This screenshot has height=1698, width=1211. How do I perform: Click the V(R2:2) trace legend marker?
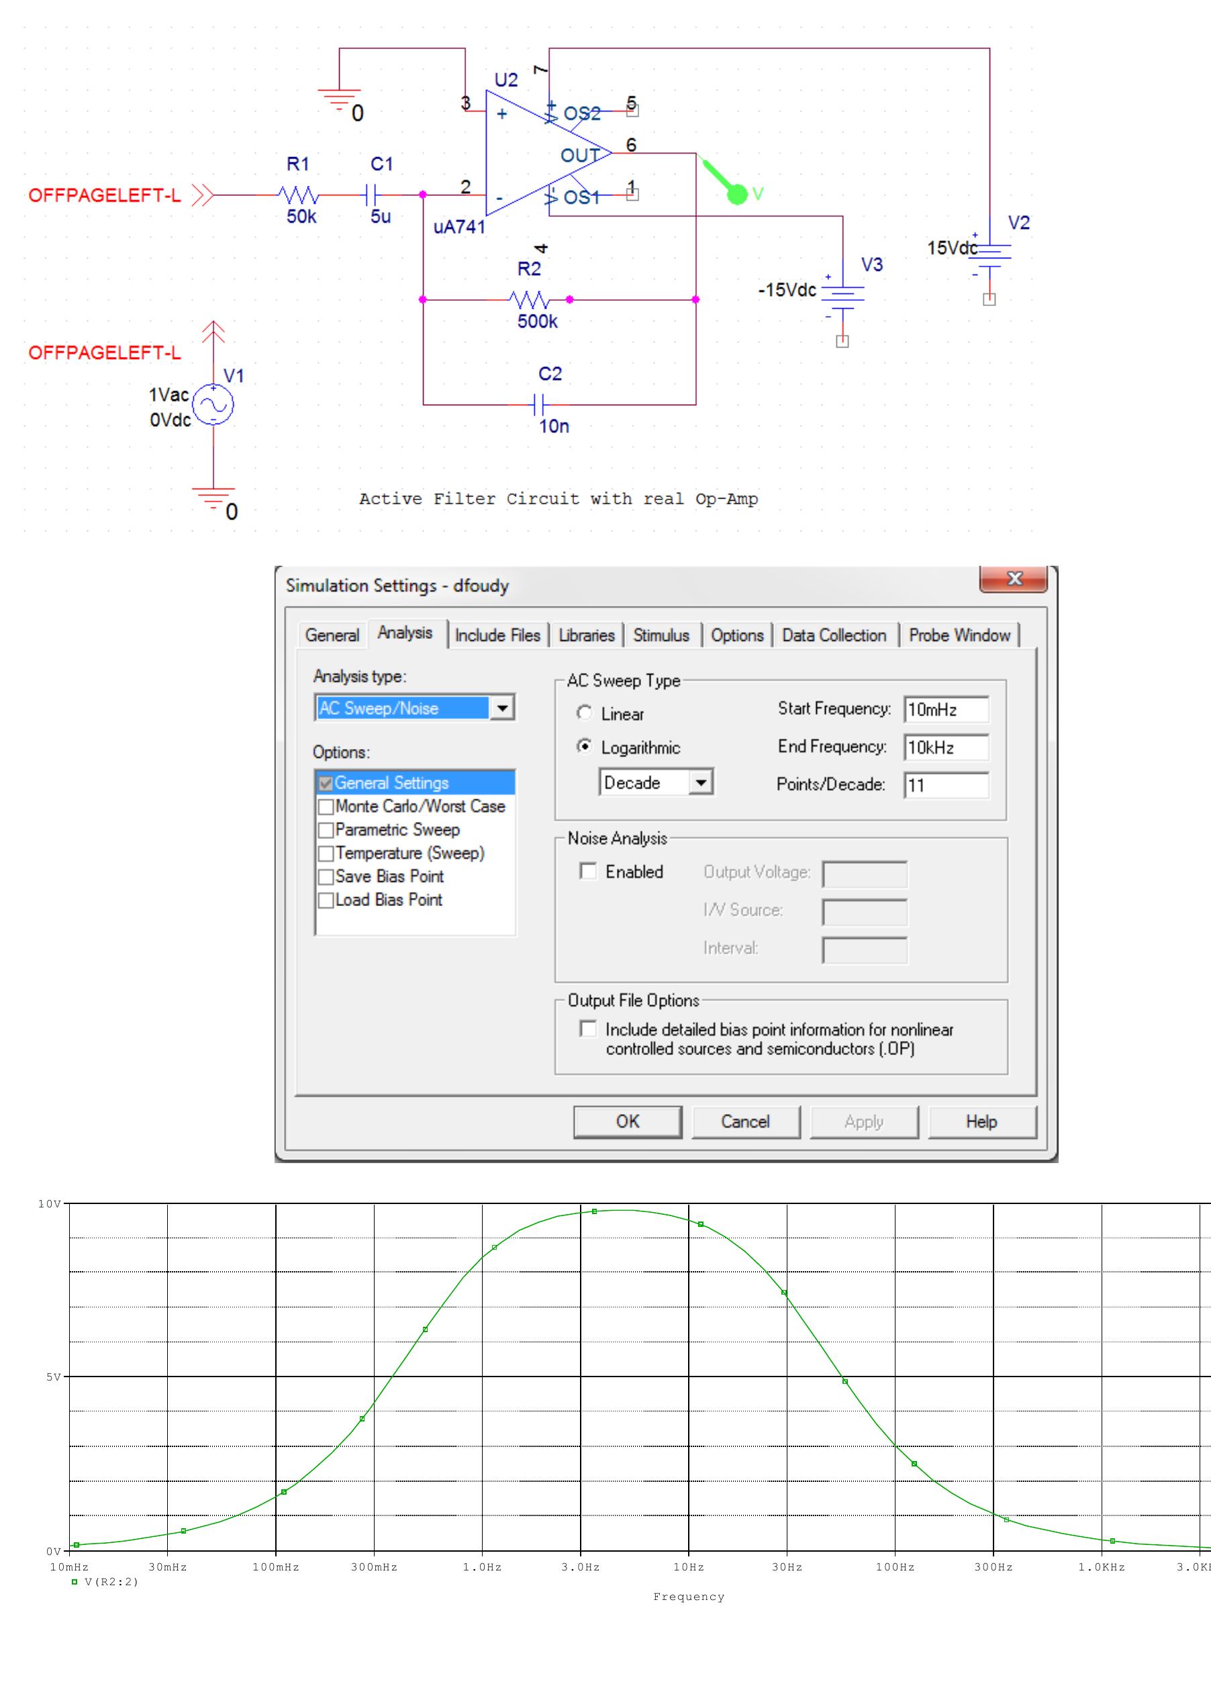[75, 1582]
